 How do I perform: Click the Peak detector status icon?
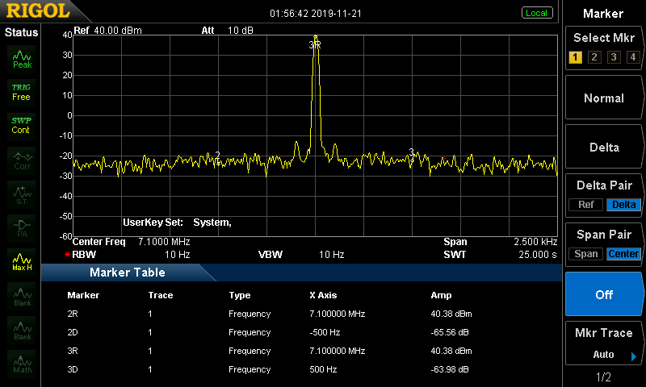point(21,58)
